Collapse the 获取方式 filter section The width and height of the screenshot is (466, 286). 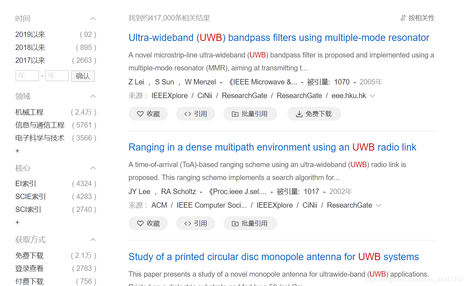[93, 240]
